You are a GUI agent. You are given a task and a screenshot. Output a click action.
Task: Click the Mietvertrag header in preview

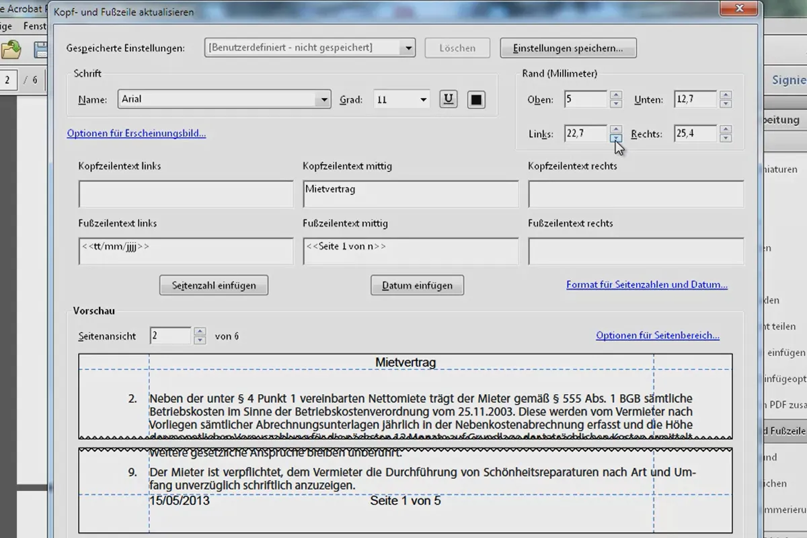click(406, 362)
